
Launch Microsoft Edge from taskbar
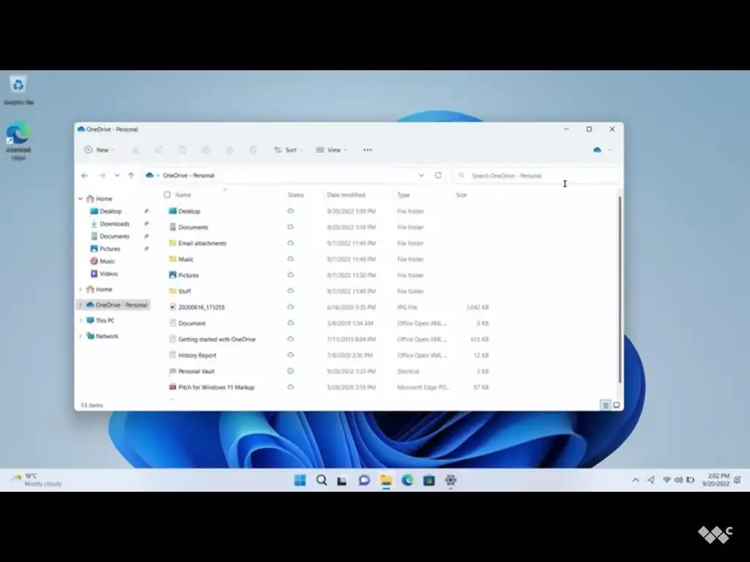coord(407,480)
